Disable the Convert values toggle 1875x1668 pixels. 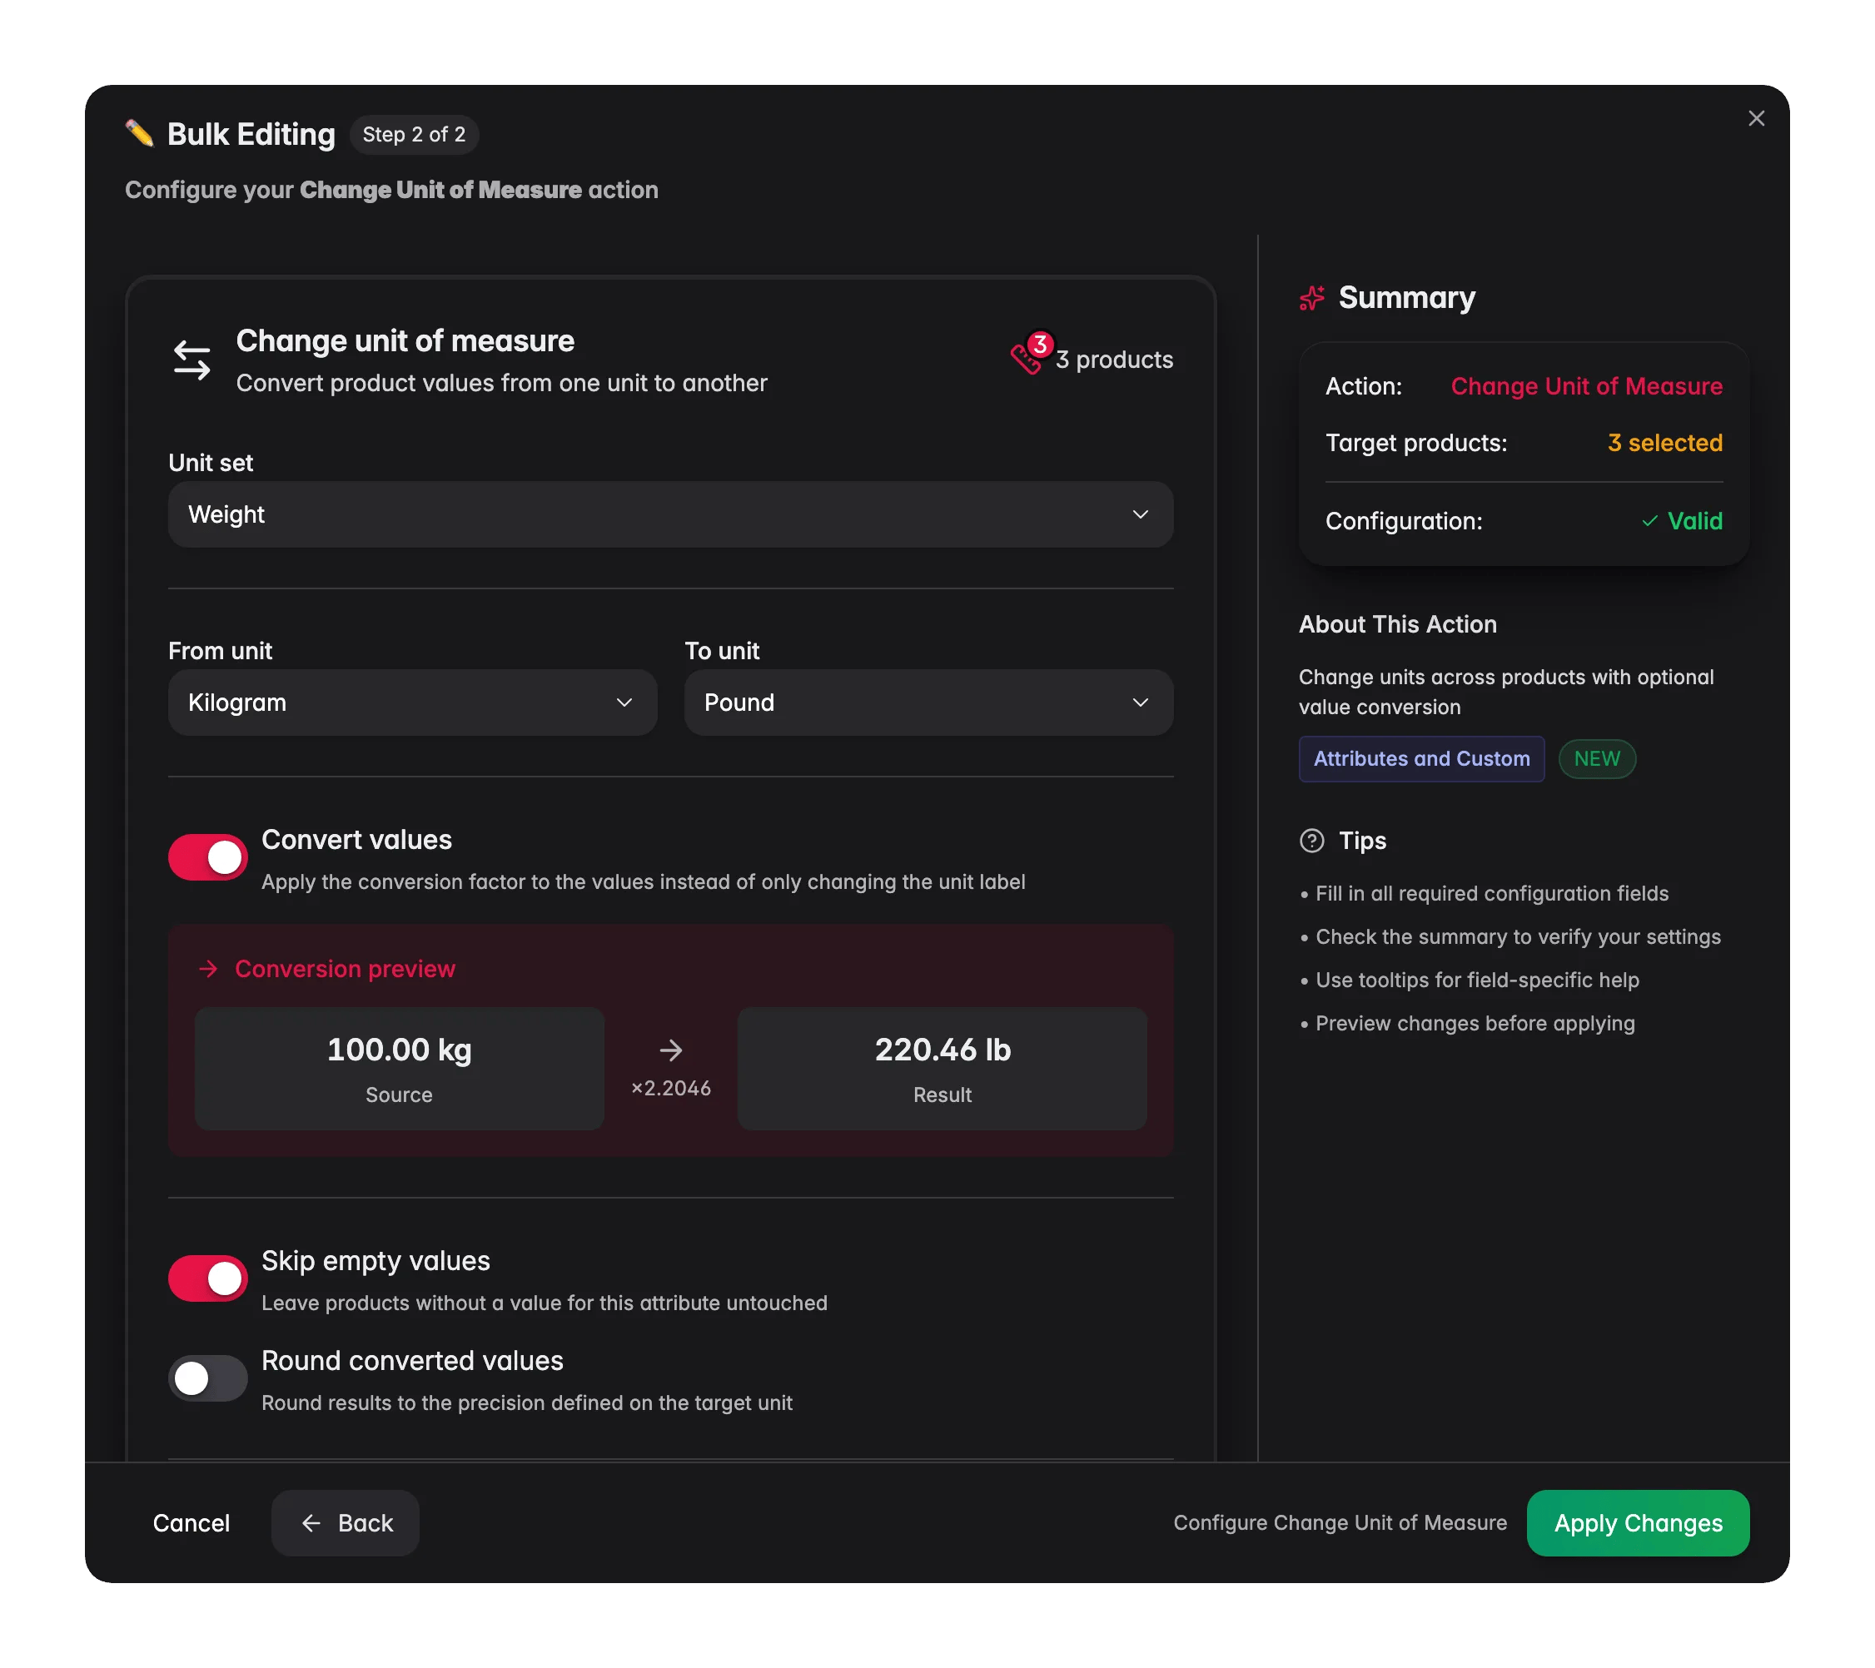pyautogui.click(x=208, y=857)
